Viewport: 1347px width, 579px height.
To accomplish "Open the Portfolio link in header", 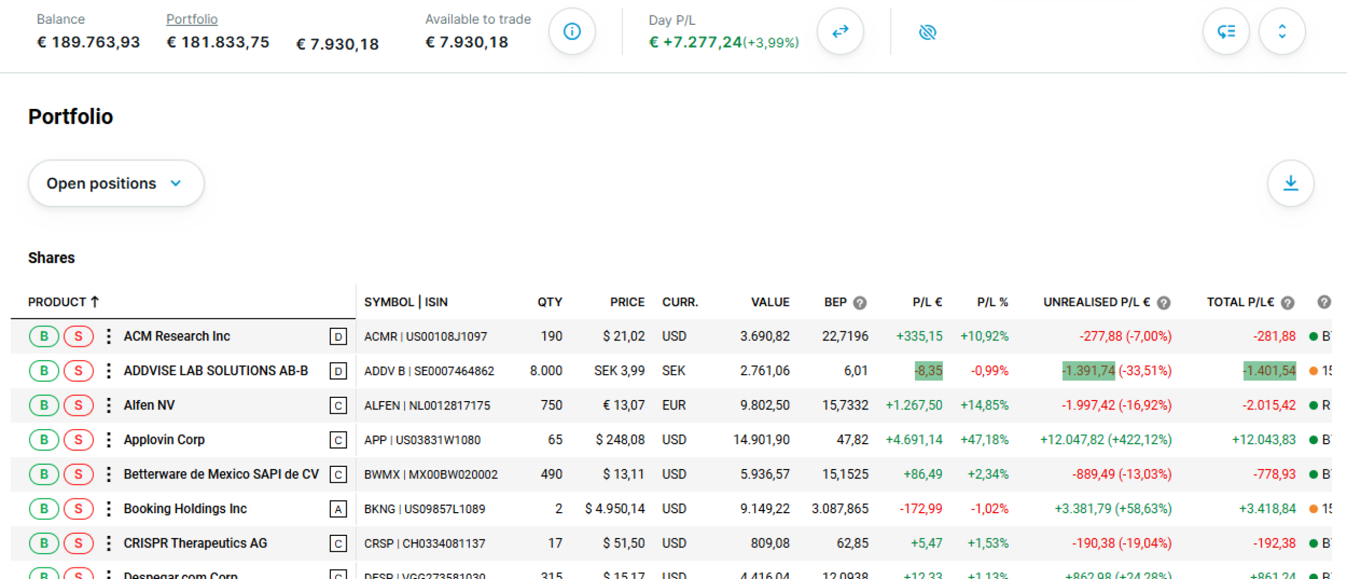I will point(192,19).
